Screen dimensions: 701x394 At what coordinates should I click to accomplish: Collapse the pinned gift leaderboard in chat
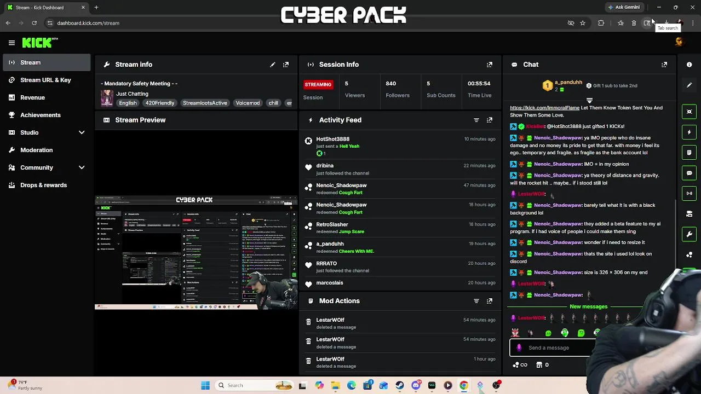click(589, 101)
